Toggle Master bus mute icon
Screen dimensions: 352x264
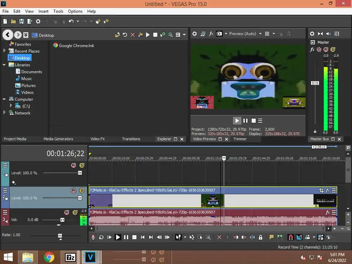(326, 49)
